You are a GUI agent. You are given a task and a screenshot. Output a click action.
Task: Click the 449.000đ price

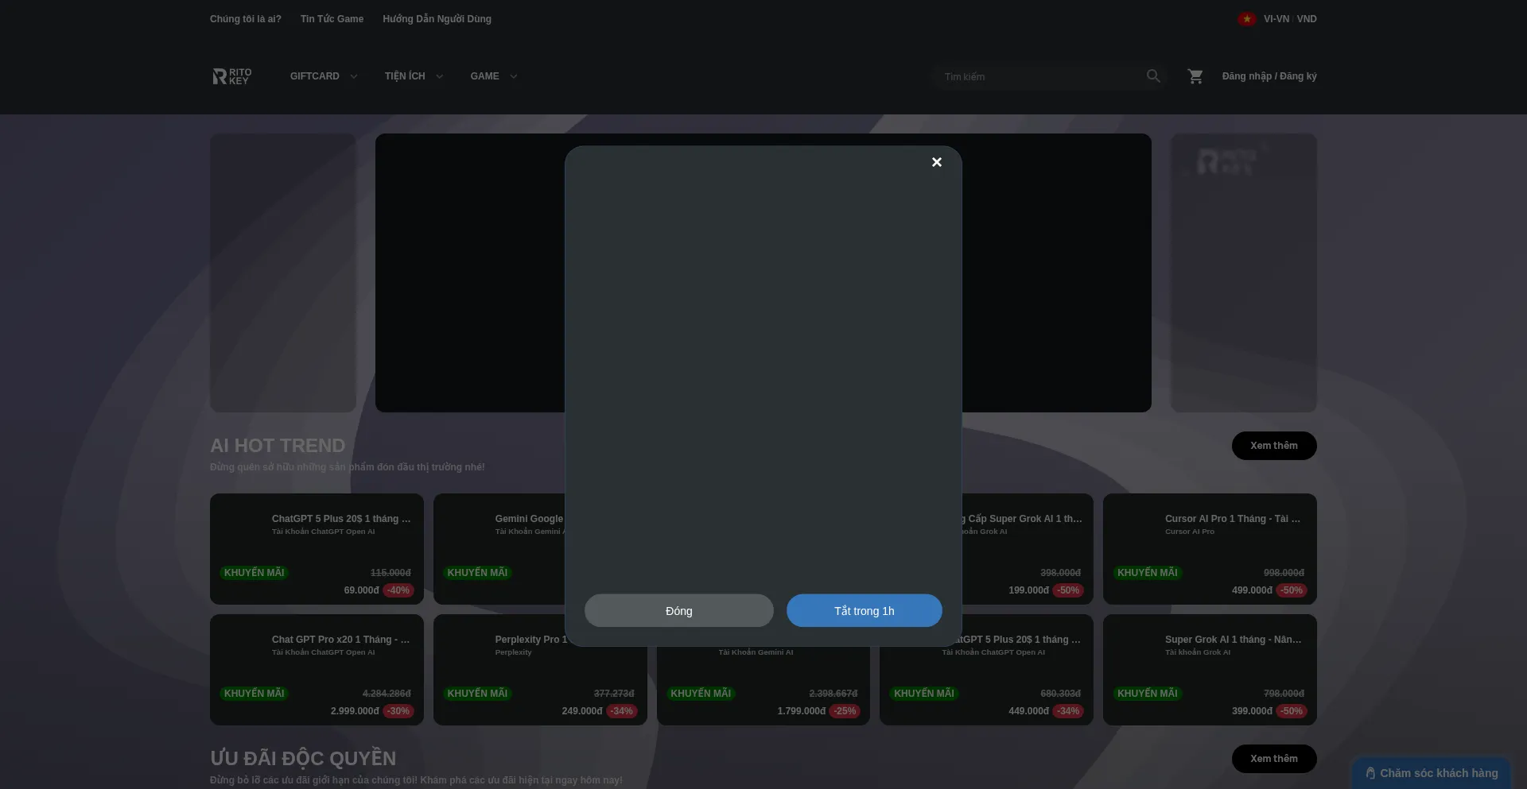click(x=1029, y=711)
